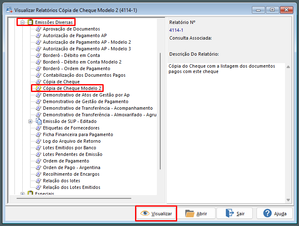Click the Emissões Diversas clipboard folder icon
This screenshot has height=226, width=299.
pyautogui.click(x=31, y=22)
